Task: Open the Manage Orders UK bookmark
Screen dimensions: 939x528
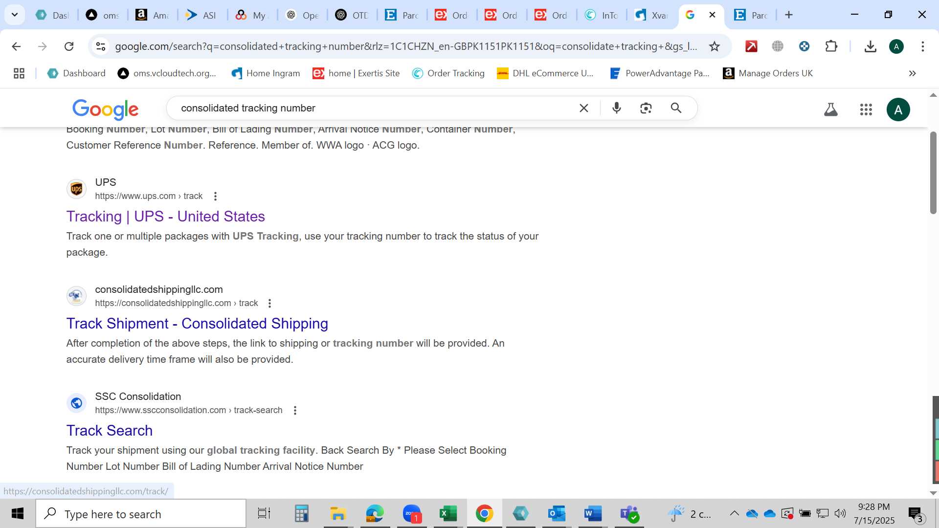Action: tap(768, 73)
